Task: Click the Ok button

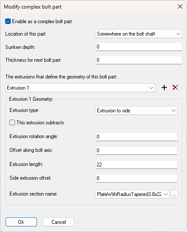Action: pyautogui.click(x=21, y=222)
